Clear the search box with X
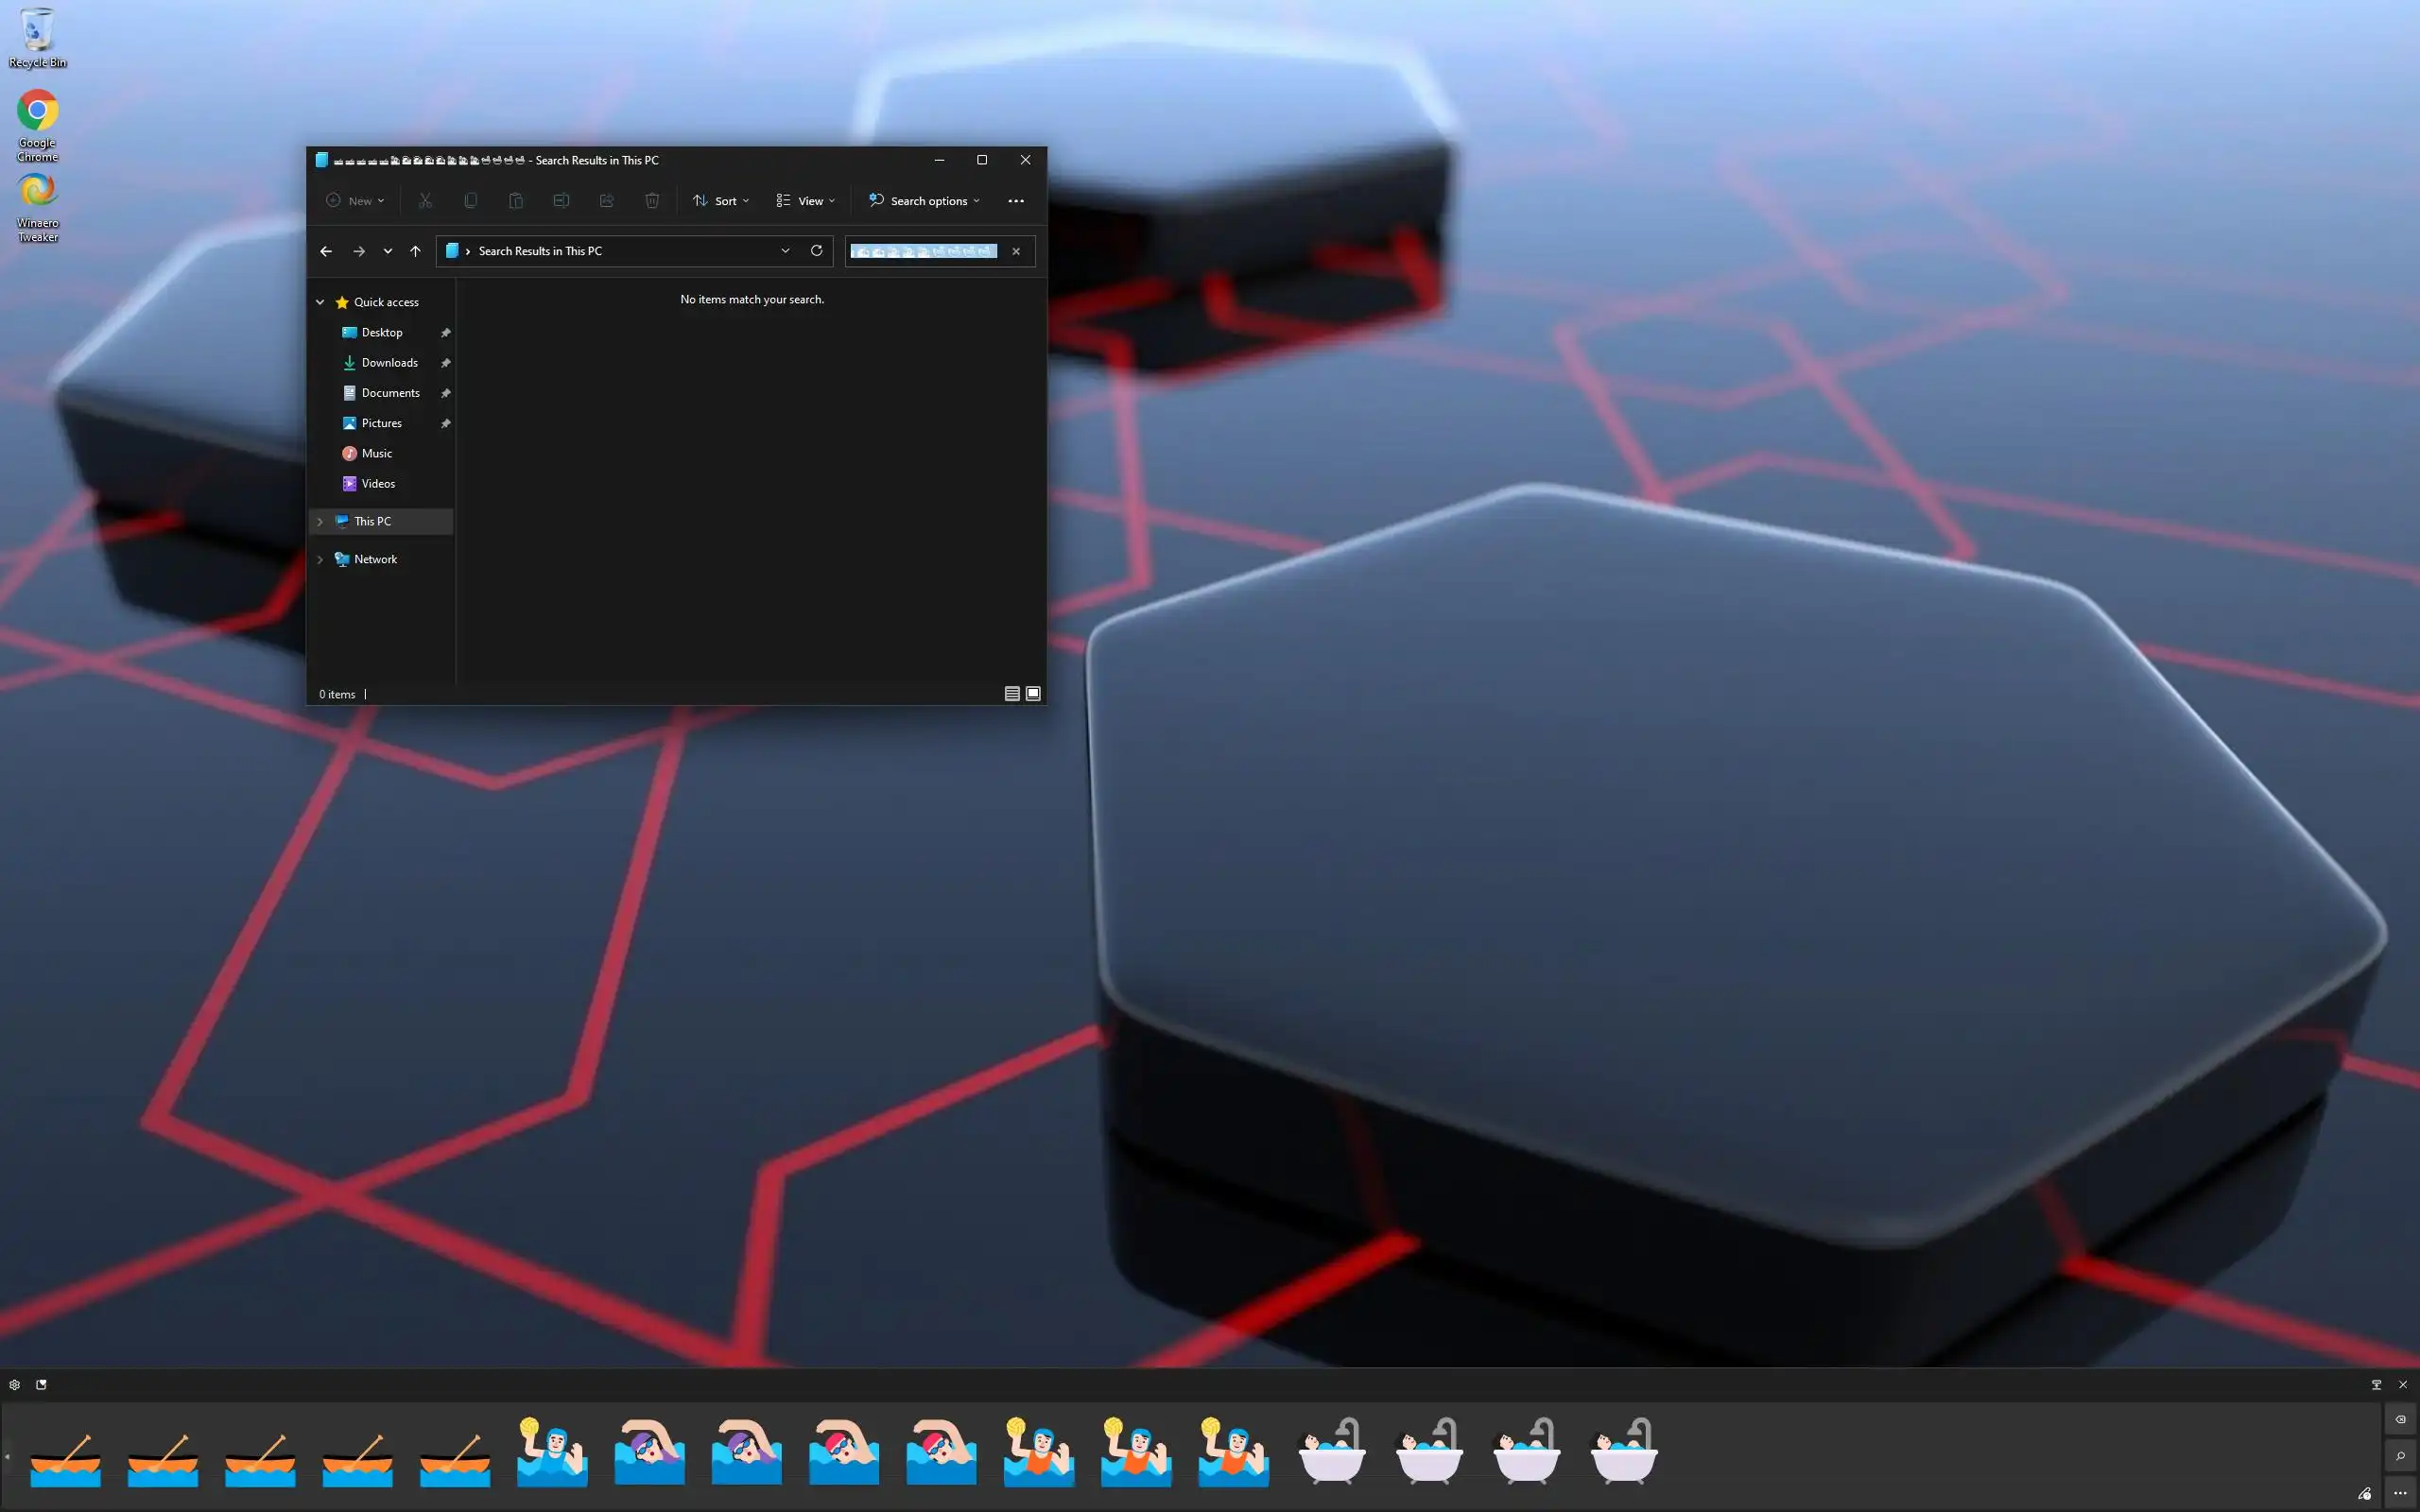Screen dimensions: 2420x1512 1016,251
